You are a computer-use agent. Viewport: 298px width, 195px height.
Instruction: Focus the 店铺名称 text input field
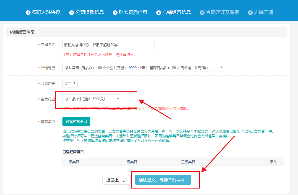pyautogui.click(x=108, y=44)
